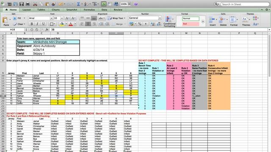Click the Sort A-Z icon
271x152 pixels.
(x=86, y=4)
